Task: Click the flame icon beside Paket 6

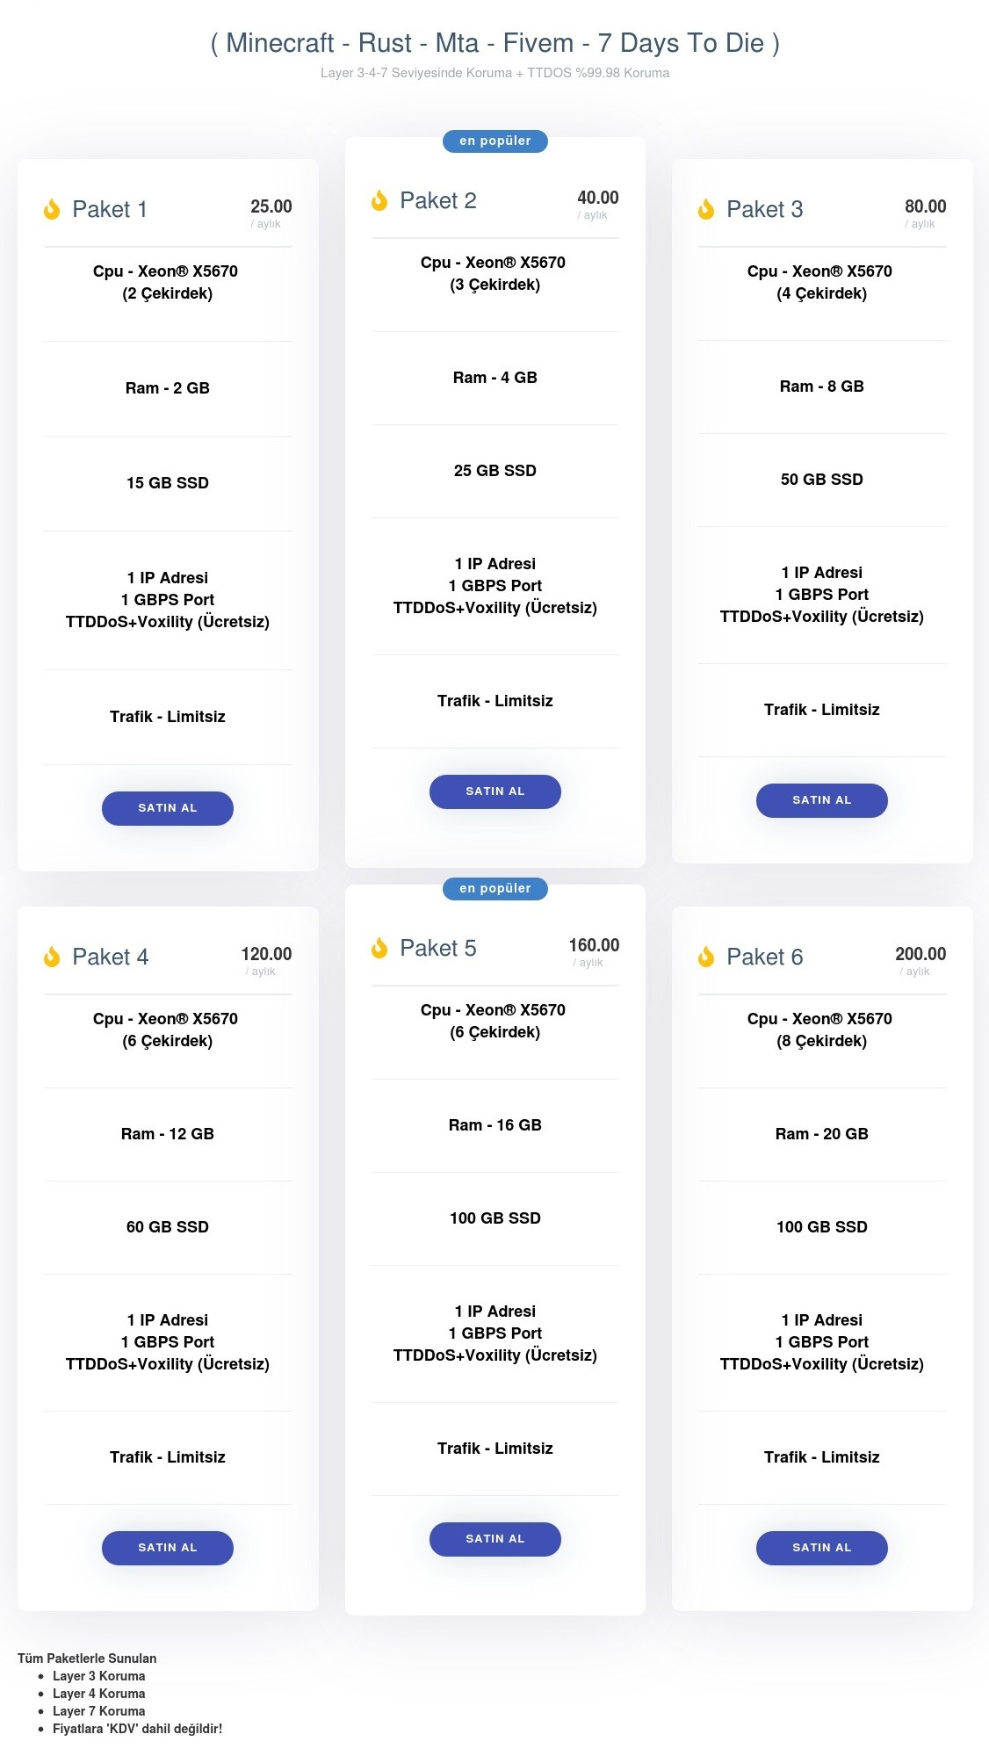Action: [x=706, y=957]
